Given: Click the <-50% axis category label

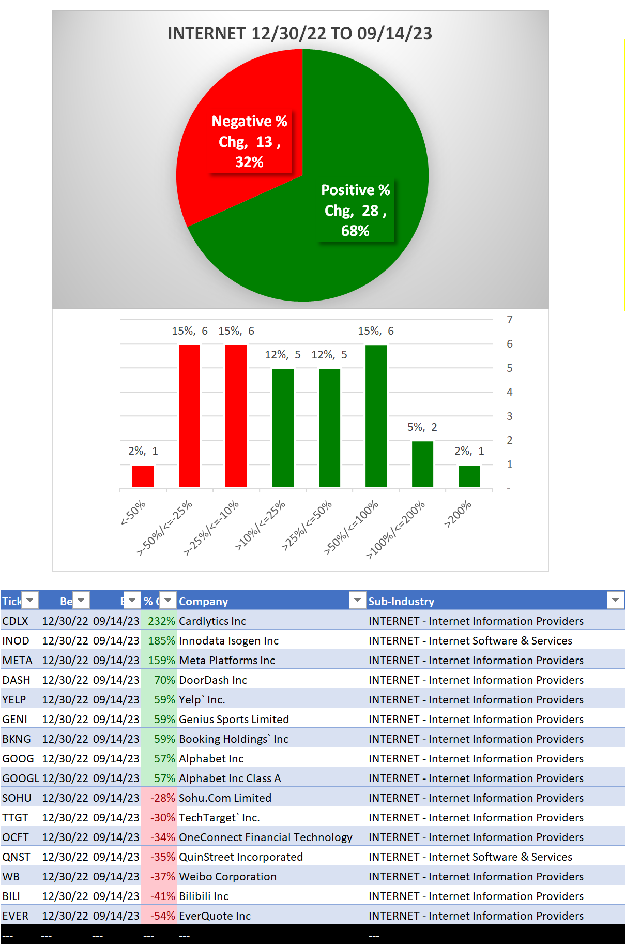Looking at the screenshot, I should point(133,513).
